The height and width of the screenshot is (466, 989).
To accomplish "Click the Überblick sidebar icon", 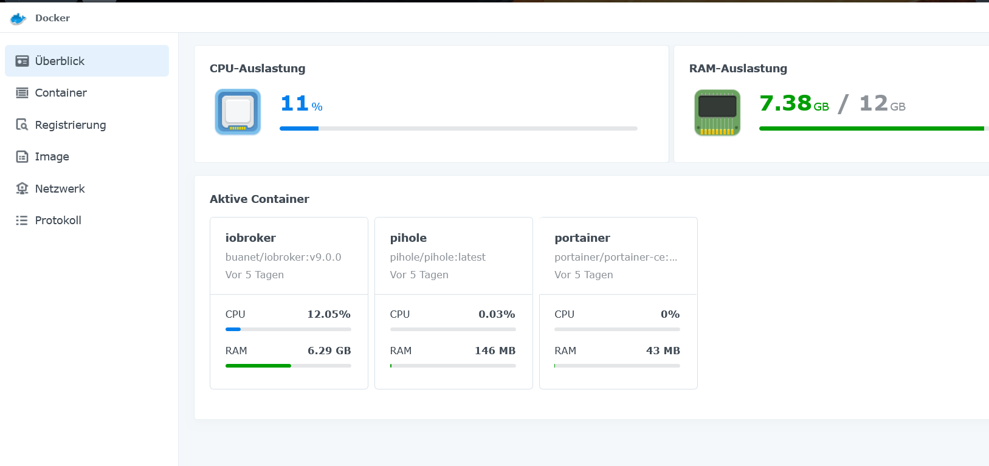I will point(22,61).
